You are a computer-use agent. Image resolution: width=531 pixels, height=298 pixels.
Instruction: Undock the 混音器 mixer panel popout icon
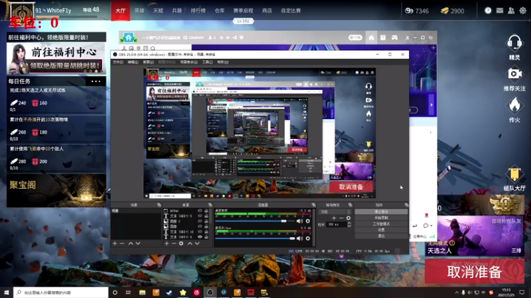click(x=313, y=205)
